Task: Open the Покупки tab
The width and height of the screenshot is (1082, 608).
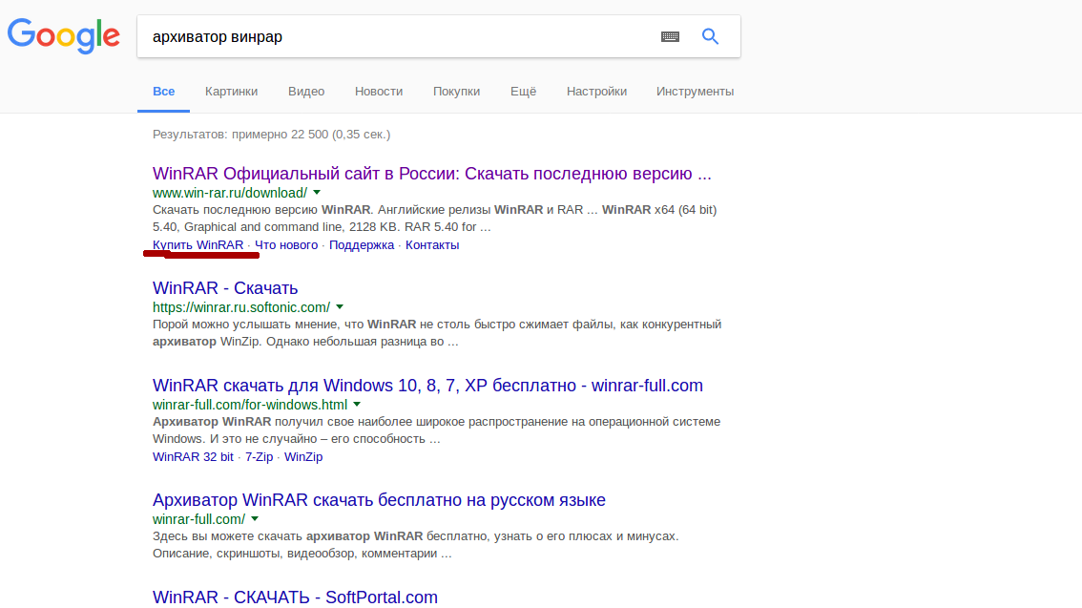Action: [456, 91]
